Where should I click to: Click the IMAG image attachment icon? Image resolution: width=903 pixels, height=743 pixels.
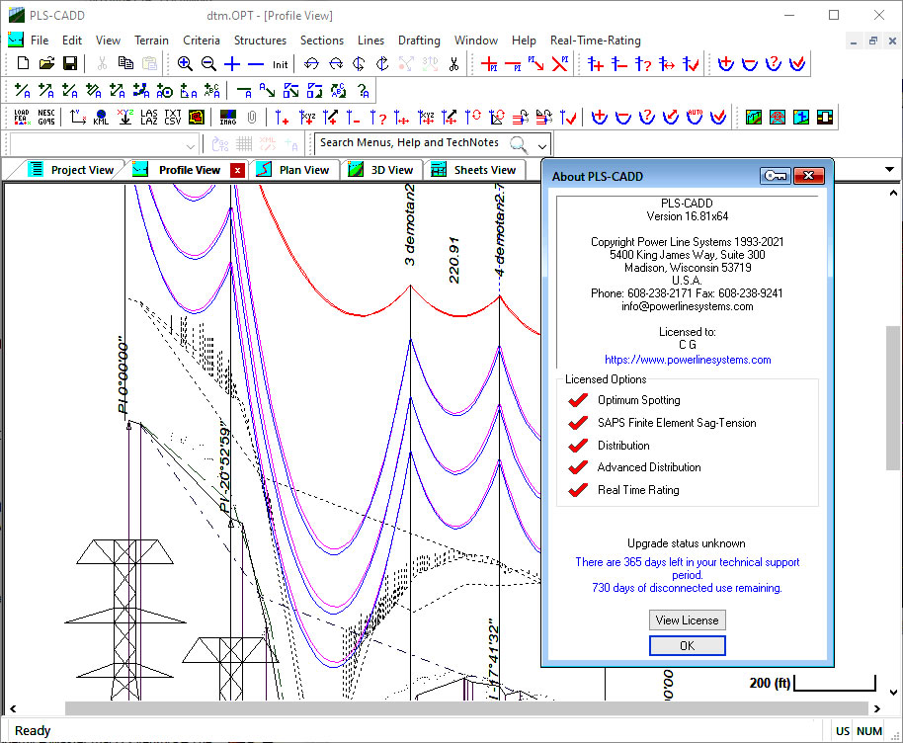tap(228, 118)
